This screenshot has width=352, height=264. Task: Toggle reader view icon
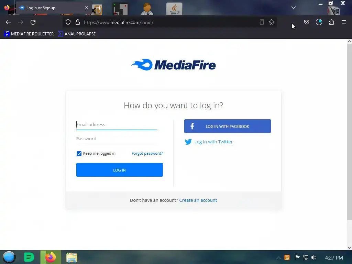(x=262, y=22)
